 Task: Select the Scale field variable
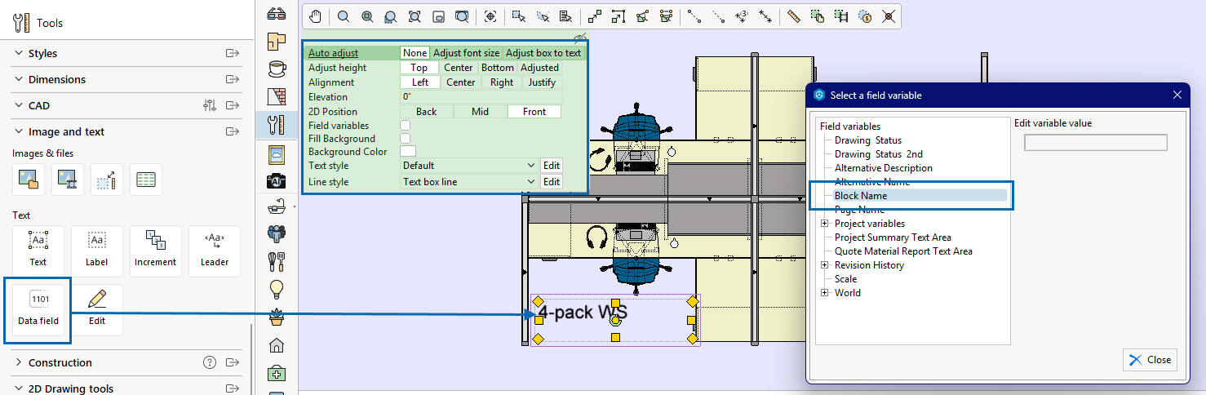845,279
